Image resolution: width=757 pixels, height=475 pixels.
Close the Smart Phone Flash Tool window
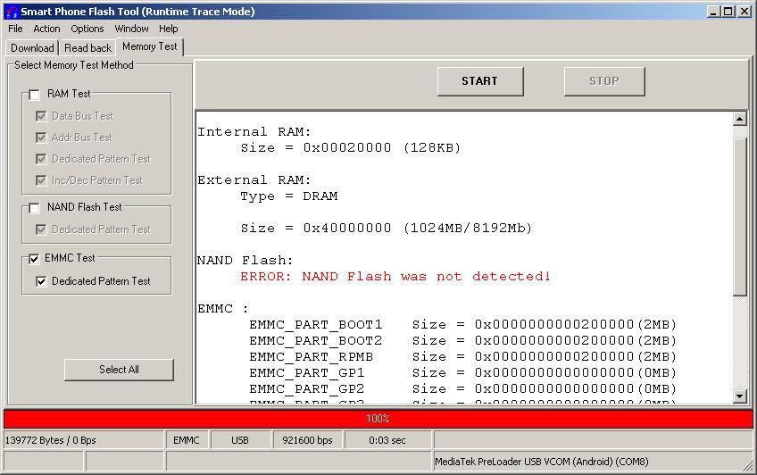(745, 12)
